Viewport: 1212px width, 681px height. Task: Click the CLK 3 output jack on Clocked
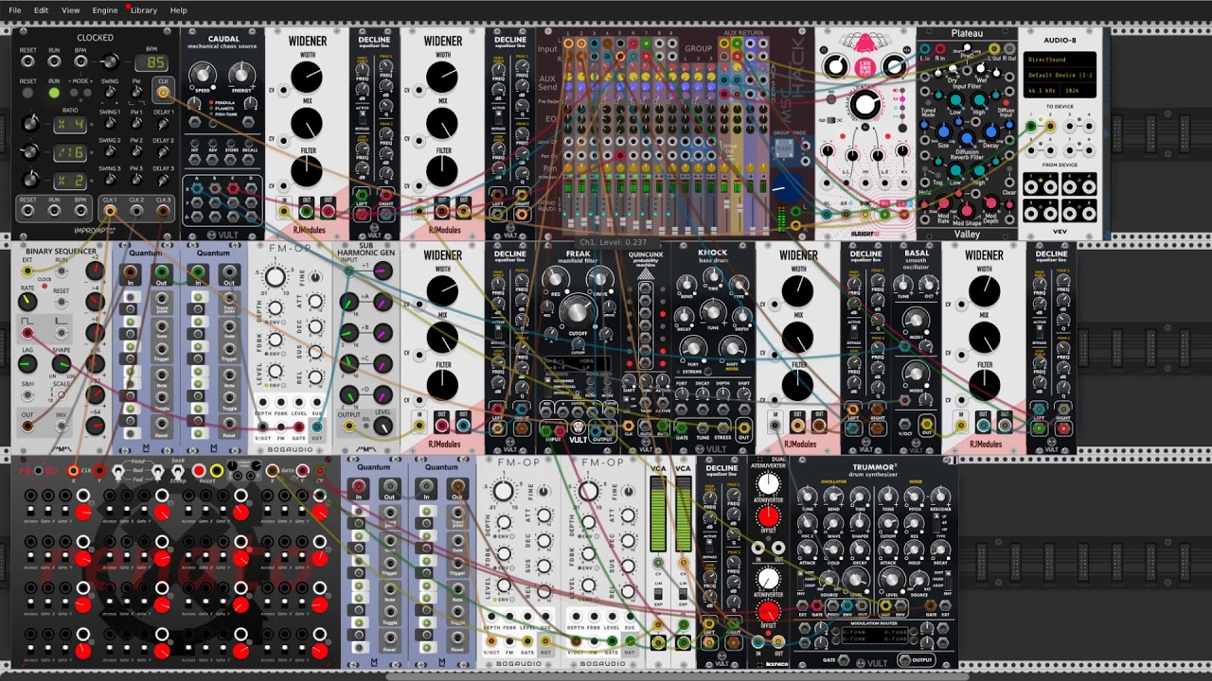click(x=163, y=211)
